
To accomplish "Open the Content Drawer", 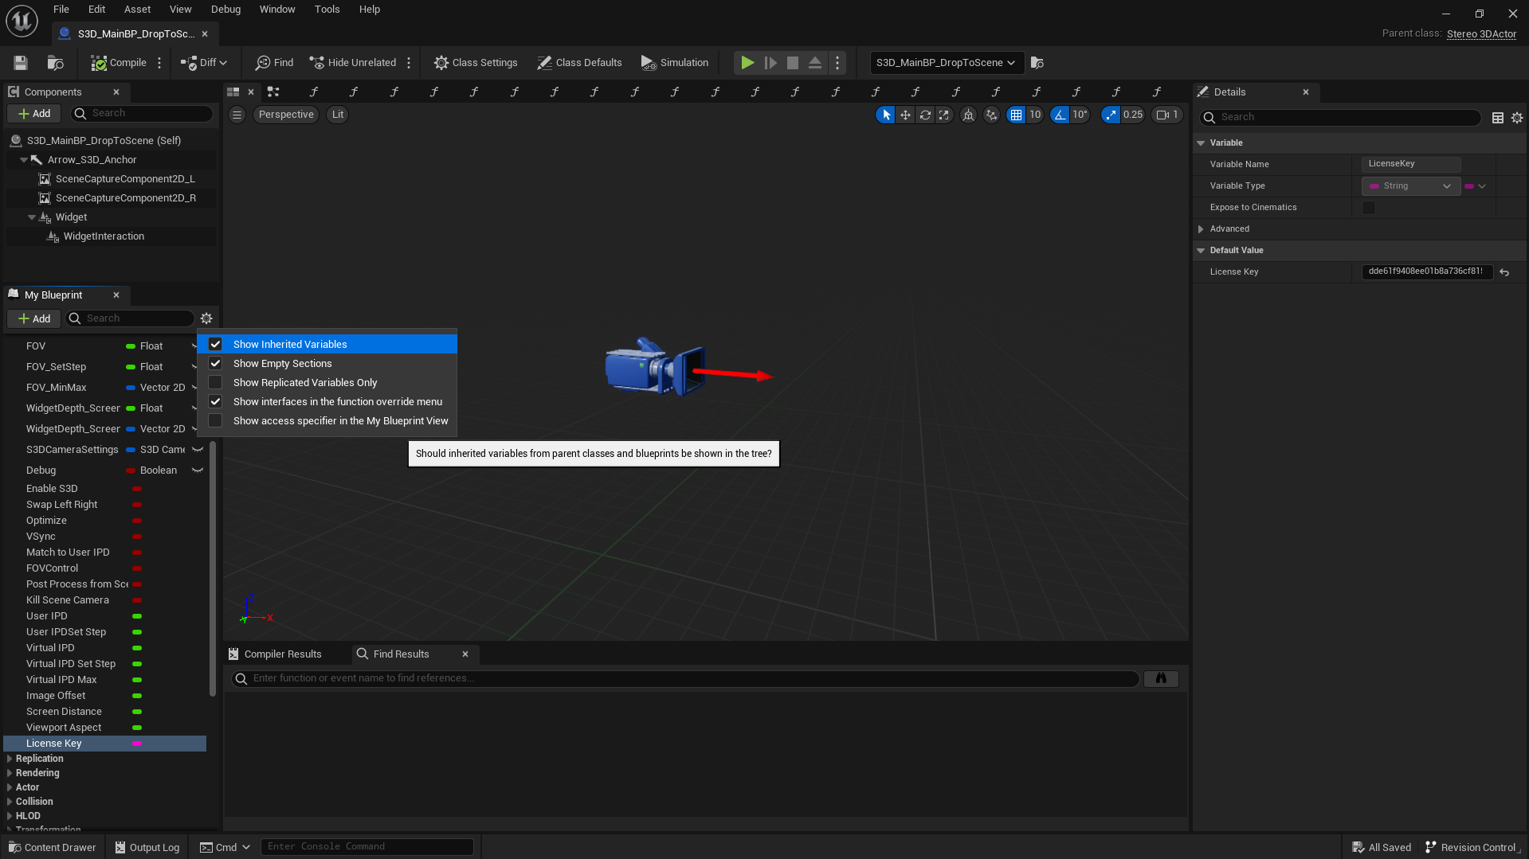I will pos(53,847).
